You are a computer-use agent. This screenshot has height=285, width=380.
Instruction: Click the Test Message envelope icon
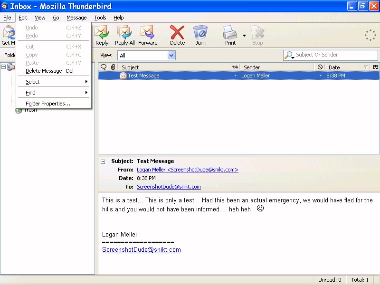click(123, 76)
